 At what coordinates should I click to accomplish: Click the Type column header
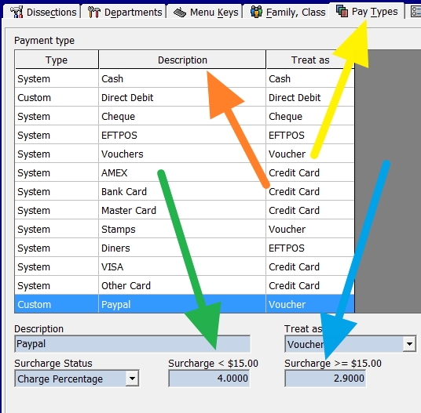click(57, 60)
